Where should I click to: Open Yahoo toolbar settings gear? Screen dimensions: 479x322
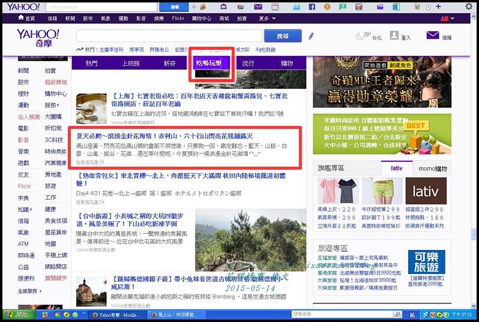pyautogui.click(x=469, y=7)
